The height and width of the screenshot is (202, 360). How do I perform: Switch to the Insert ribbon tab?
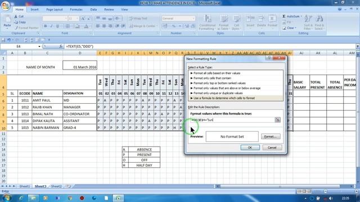(34, 10)
